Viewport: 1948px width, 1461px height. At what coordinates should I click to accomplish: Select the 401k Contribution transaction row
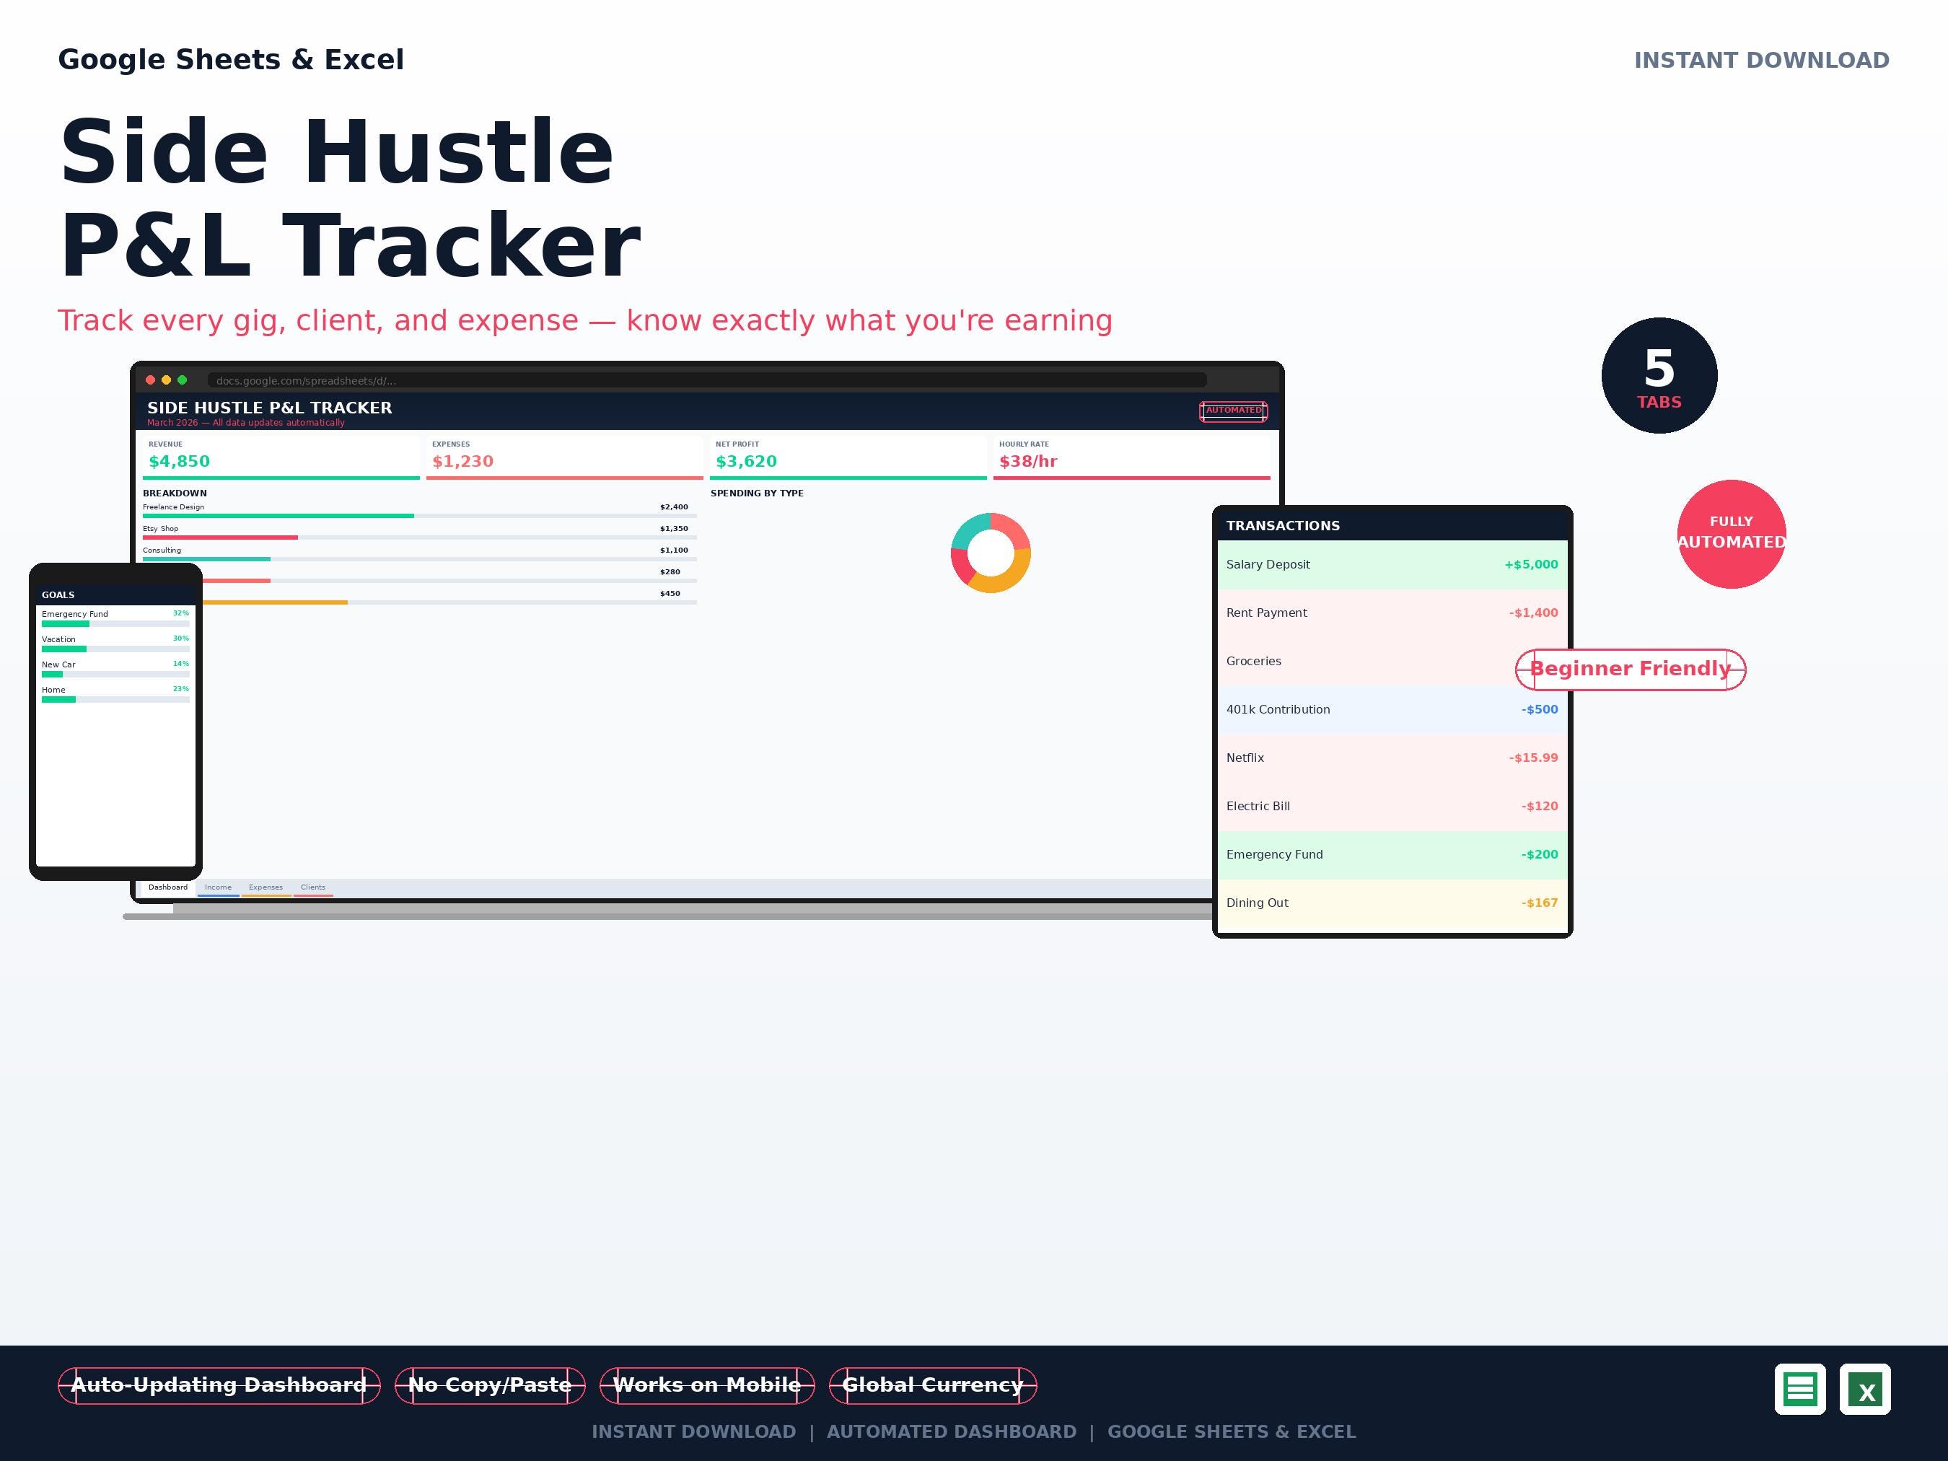pos(1392,710)
